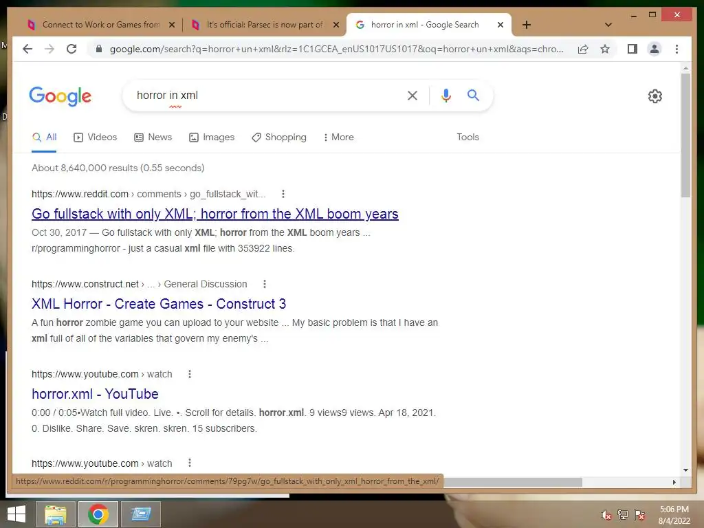Image resolution: width=704 pixels, height=528 pixels.
Task: Share this page from the address bar
Action: (x=583, y=49)
